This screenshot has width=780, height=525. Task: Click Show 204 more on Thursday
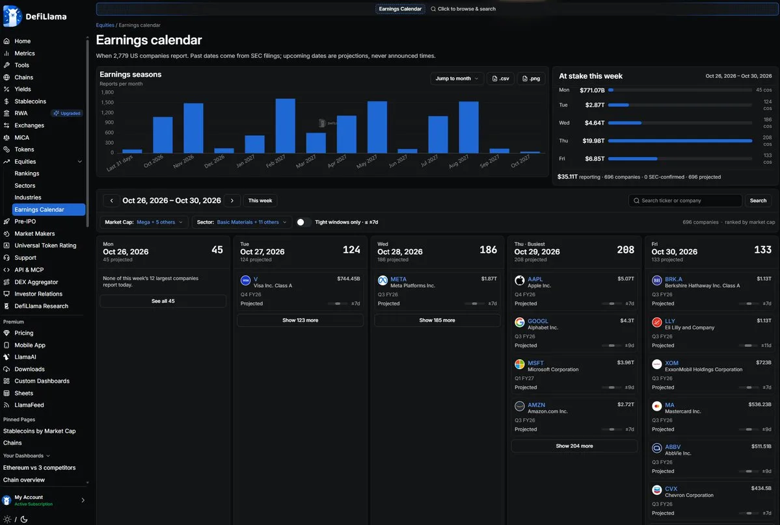click(x=574, y=446)
